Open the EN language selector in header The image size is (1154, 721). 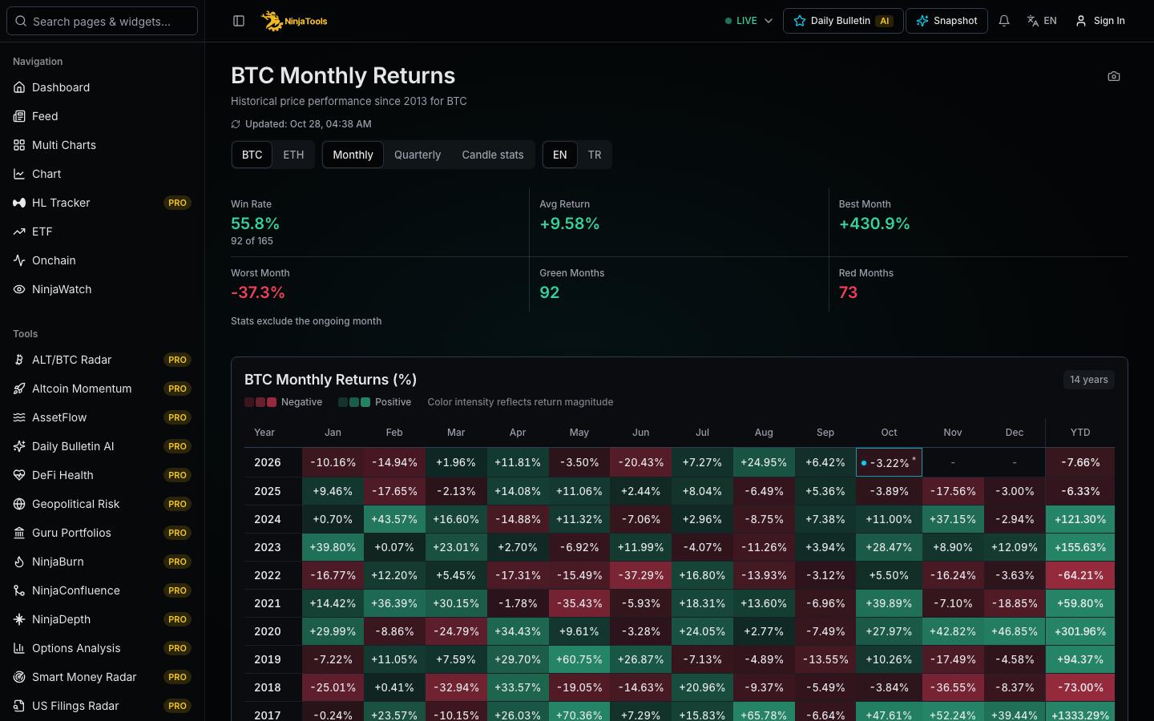tap(1042, 21)
